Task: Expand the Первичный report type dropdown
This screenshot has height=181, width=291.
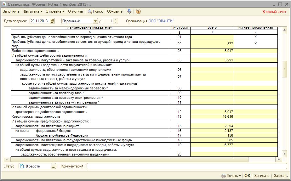Action: pyautogui.click(x=95, y=21)
